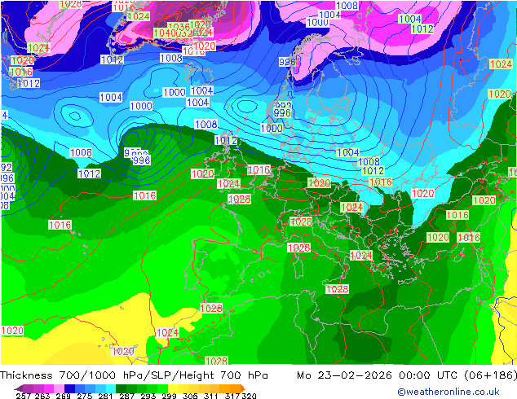
Task: Click the red 1024 label at right edge
Action: (x=501, y=64)
